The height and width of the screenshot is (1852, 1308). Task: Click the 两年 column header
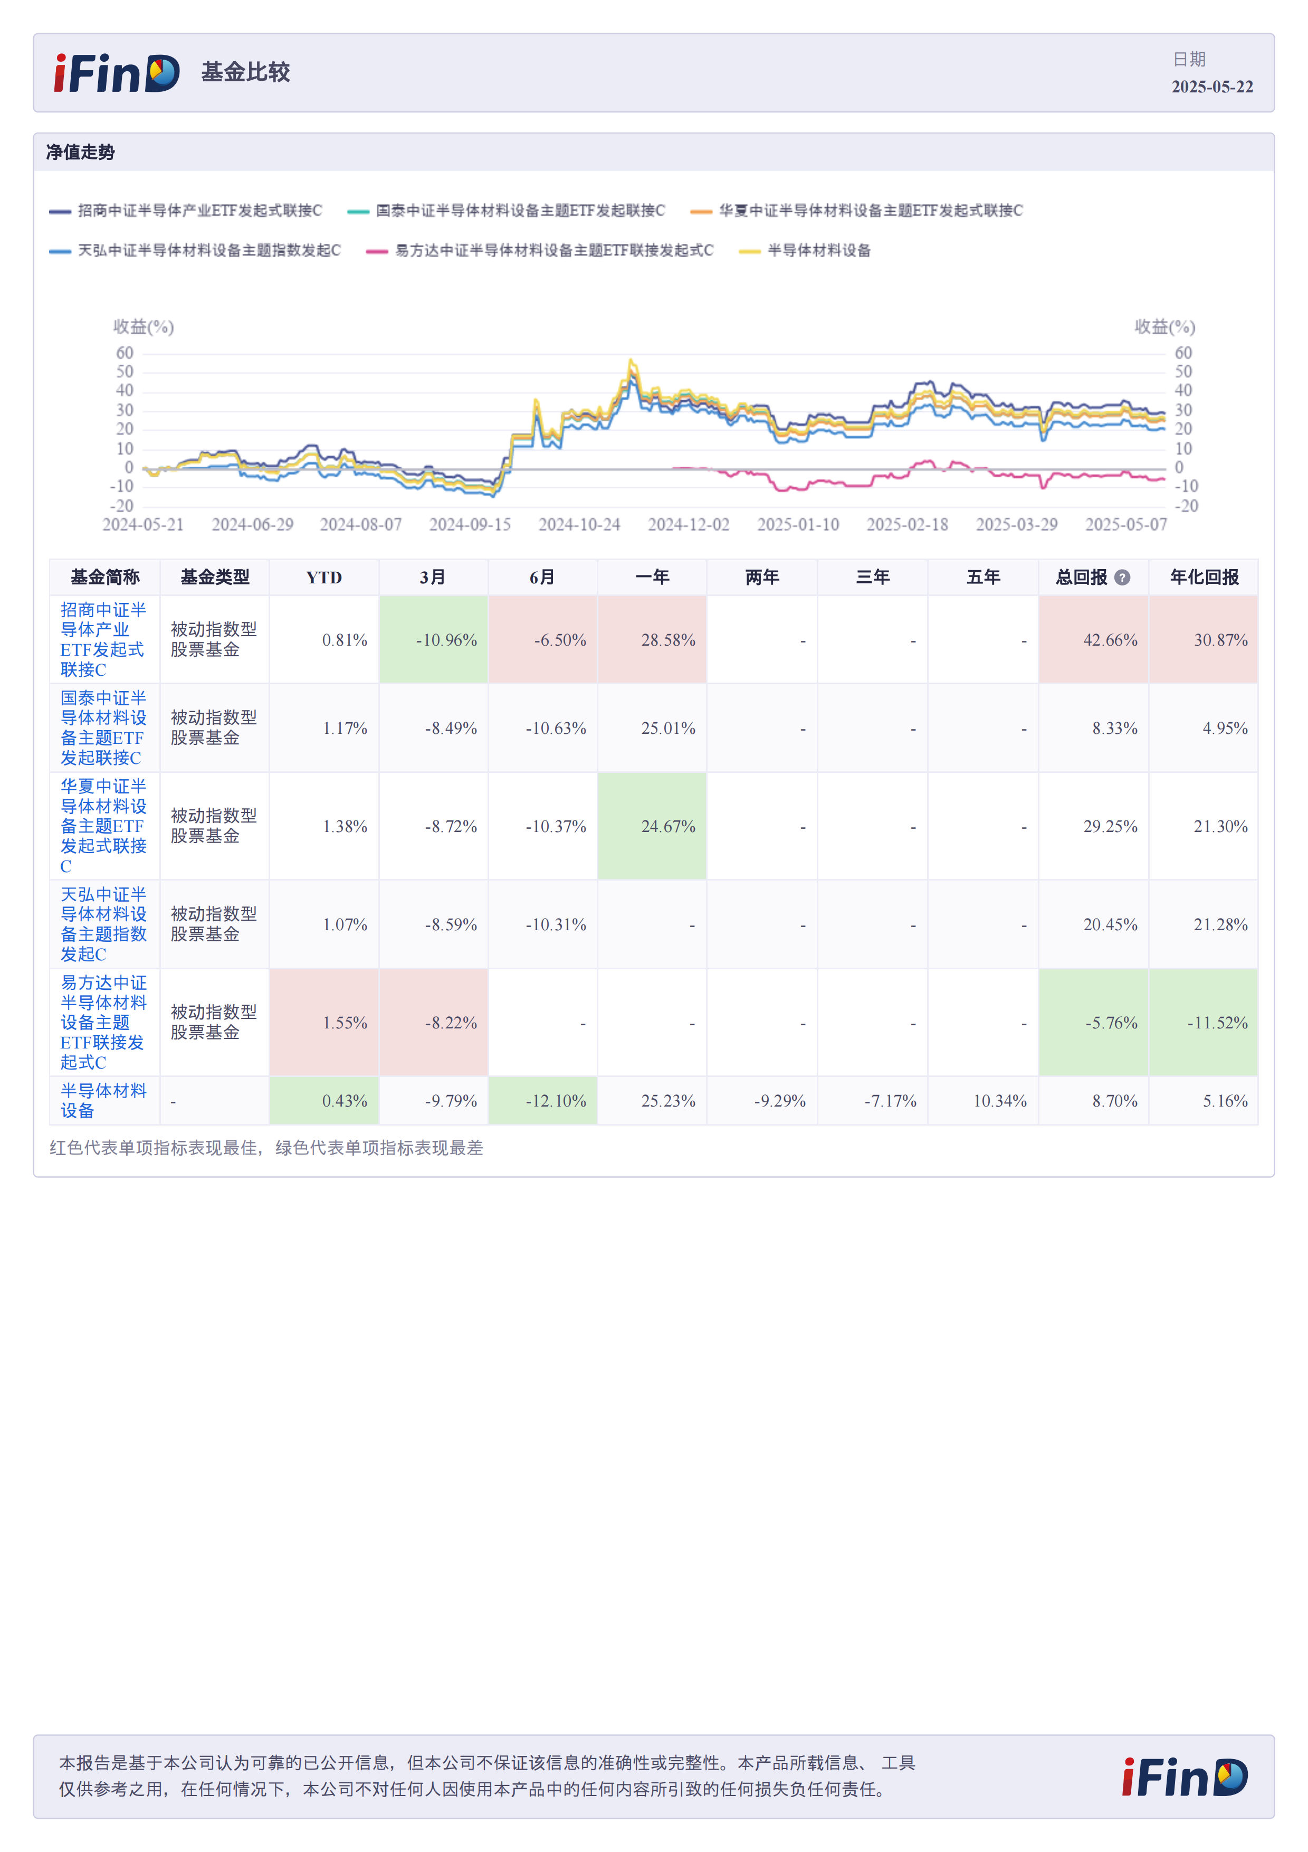tap(762, 578)
